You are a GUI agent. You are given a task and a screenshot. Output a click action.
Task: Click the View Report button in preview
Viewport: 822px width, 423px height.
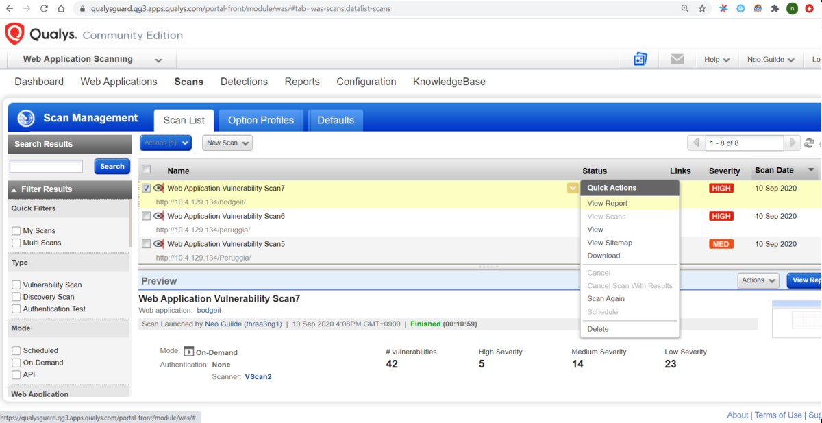click(804, 280)
